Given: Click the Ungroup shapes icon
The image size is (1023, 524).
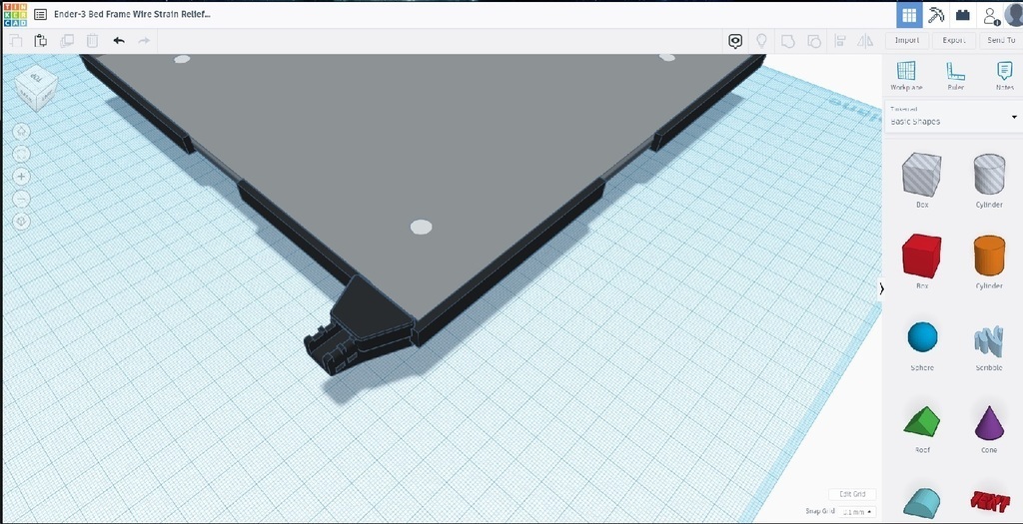Looking at the screenshot, I should pos(813,41).
